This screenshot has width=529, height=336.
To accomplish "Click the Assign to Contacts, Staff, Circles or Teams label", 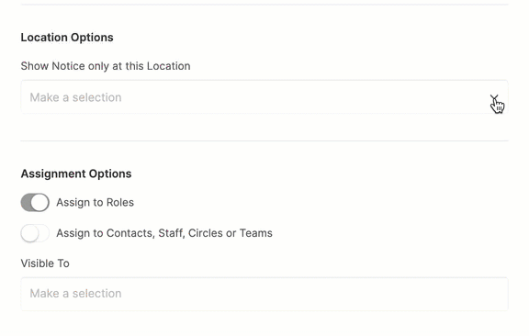I will pyautogui.click(x=164, y=233).
